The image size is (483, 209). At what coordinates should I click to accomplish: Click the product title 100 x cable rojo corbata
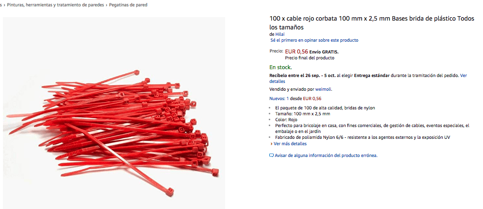(372, 23)
